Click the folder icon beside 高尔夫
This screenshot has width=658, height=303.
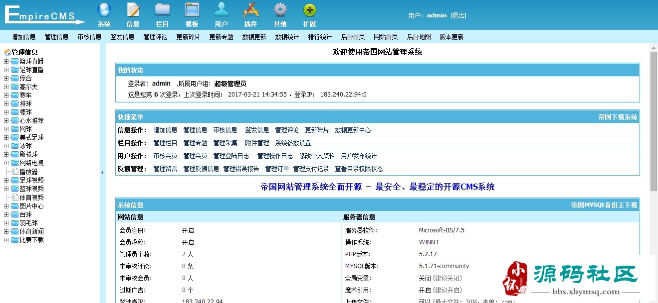15,87
